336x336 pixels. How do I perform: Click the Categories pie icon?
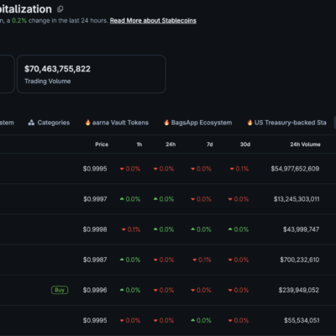click(x=31, y=123)
